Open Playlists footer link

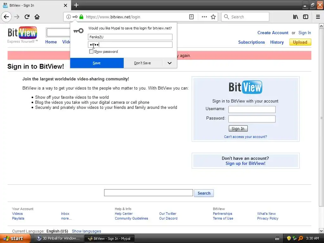pyautogui.click(x=18, y=218)
